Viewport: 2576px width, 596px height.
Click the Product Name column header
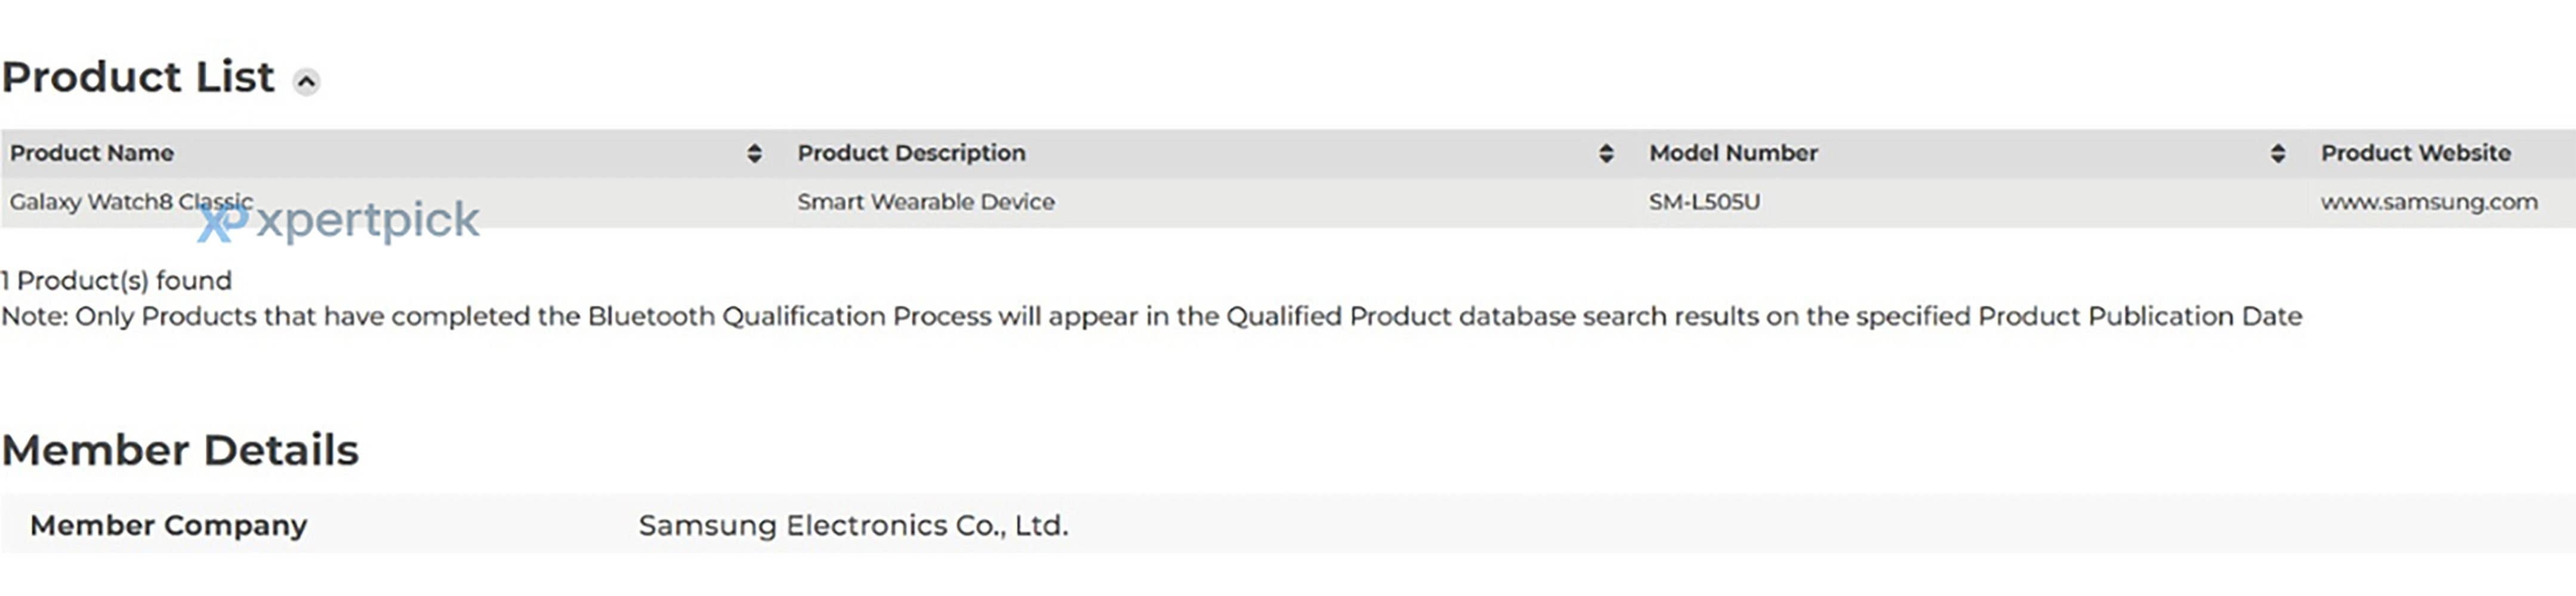point(92,153)
